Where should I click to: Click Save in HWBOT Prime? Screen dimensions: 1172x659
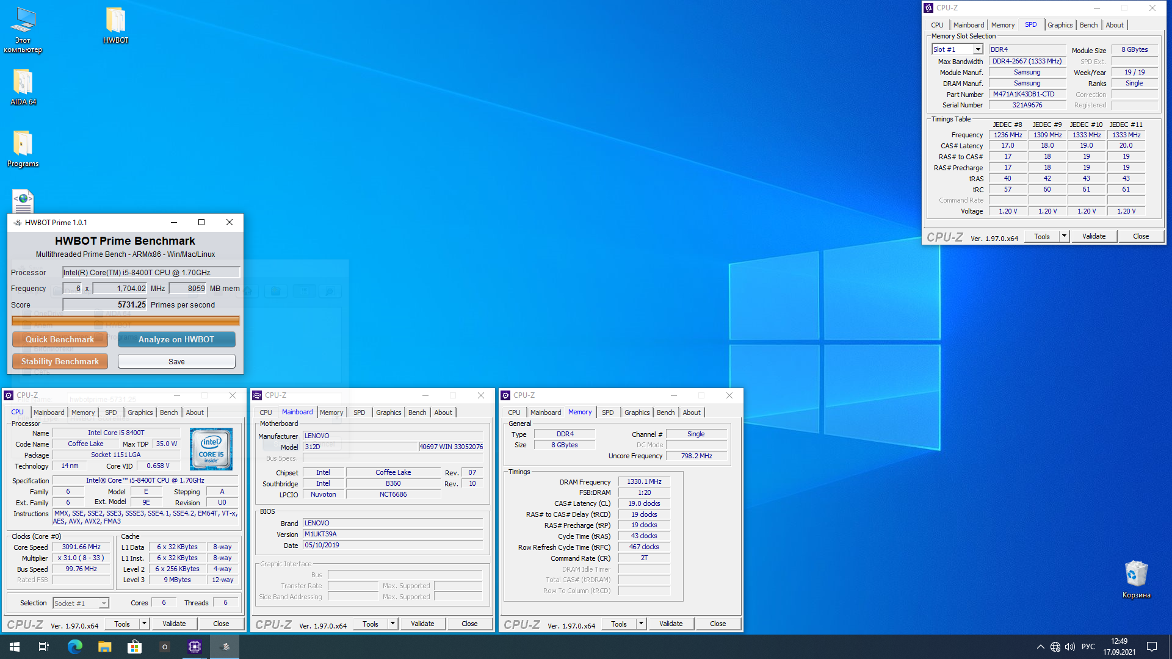(176, 361)
